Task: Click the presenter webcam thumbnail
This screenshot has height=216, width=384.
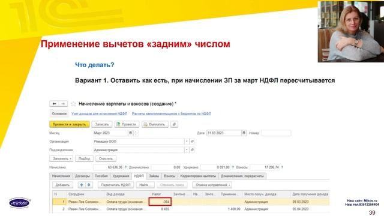Action: tap(350, 32)
